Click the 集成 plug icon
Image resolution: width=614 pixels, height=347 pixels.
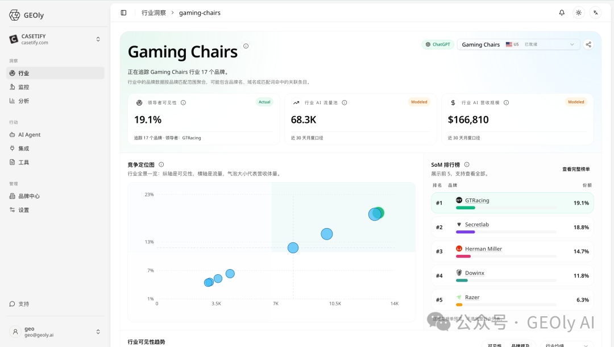coord(12,148)
